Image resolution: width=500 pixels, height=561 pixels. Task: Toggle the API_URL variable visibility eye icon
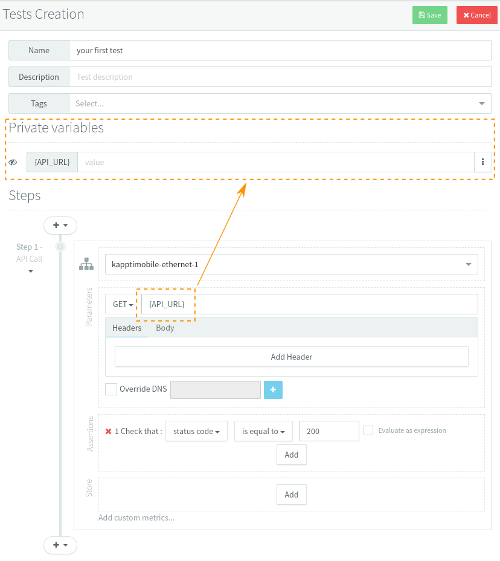[13, 162]
